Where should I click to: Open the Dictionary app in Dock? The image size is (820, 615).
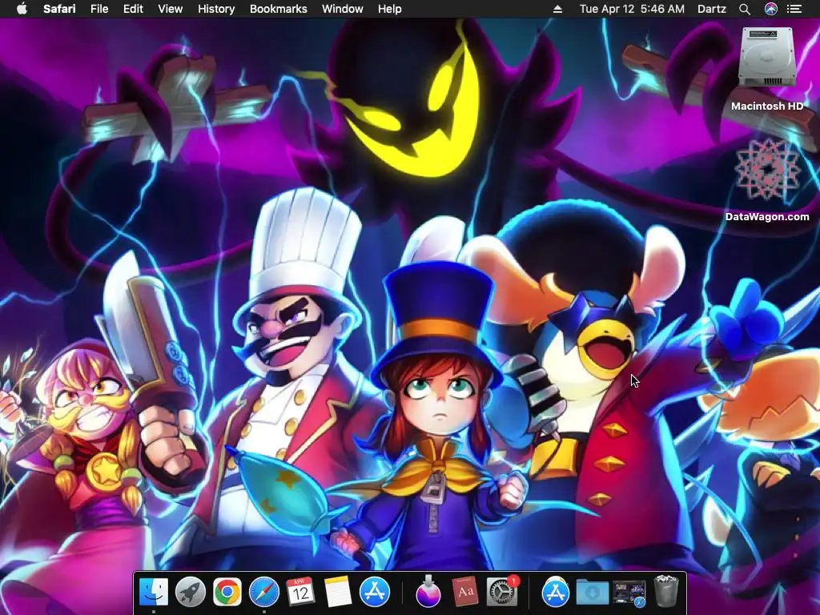click(465, 592)
